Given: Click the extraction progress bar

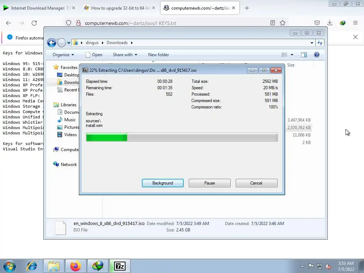Looking at the screenshot, I should coord(182,137).
